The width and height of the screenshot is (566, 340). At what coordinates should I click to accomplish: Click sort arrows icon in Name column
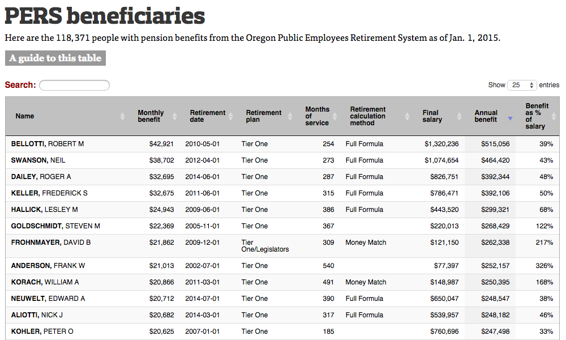point(123,116)
